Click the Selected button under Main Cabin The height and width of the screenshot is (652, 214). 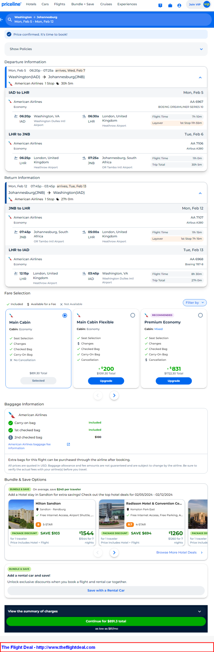click(x=38, y=381)
